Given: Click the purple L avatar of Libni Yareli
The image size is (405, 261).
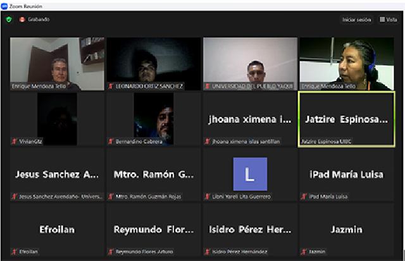Looking at the screenshot, I should pyautogui.click(x=250, y=174).
